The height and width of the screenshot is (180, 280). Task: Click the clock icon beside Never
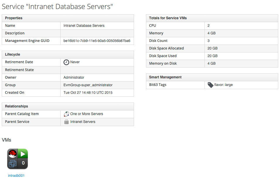click(x=66, y=62)
